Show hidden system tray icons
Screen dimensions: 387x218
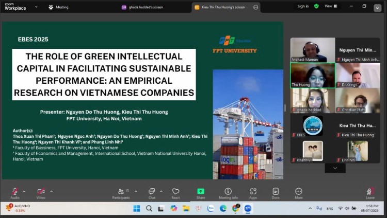(310, 208)
